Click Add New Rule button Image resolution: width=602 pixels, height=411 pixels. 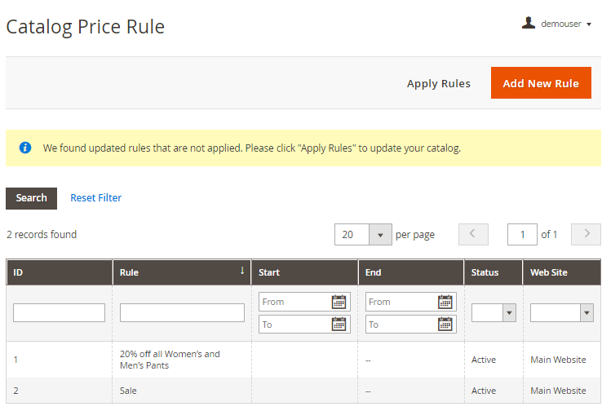click(x=540, y=83)
